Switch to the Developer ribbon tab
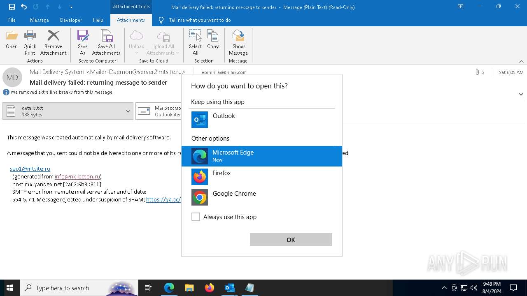Image resolution: width=527 pixels, height=296 pixels. pos(71,20)
